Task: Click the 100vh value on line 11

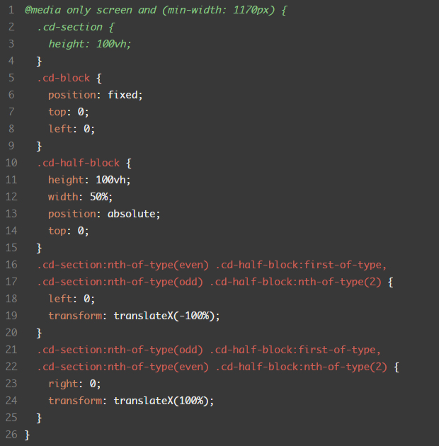Action: click(x=110, y=180)
